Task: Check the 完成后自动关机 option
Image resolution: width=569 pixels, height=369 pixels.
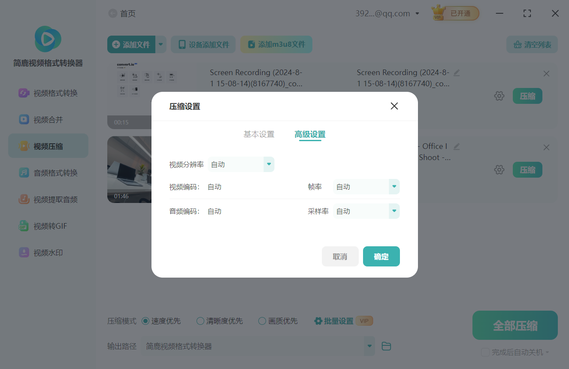Action: 485,352
